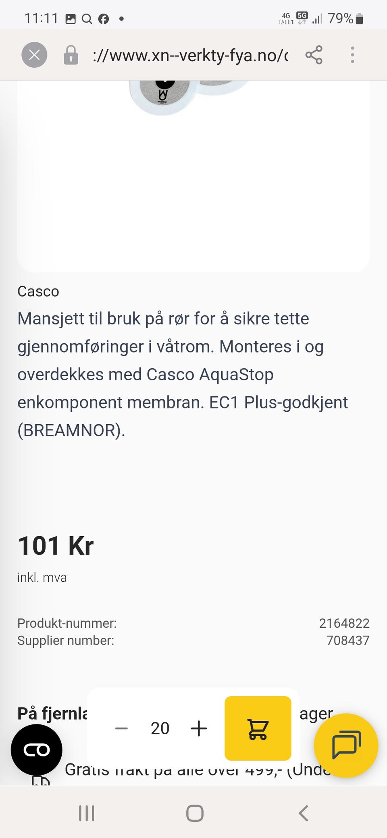Open the three-dot browser menu
The image size is (387, 838).
(352, 55)
